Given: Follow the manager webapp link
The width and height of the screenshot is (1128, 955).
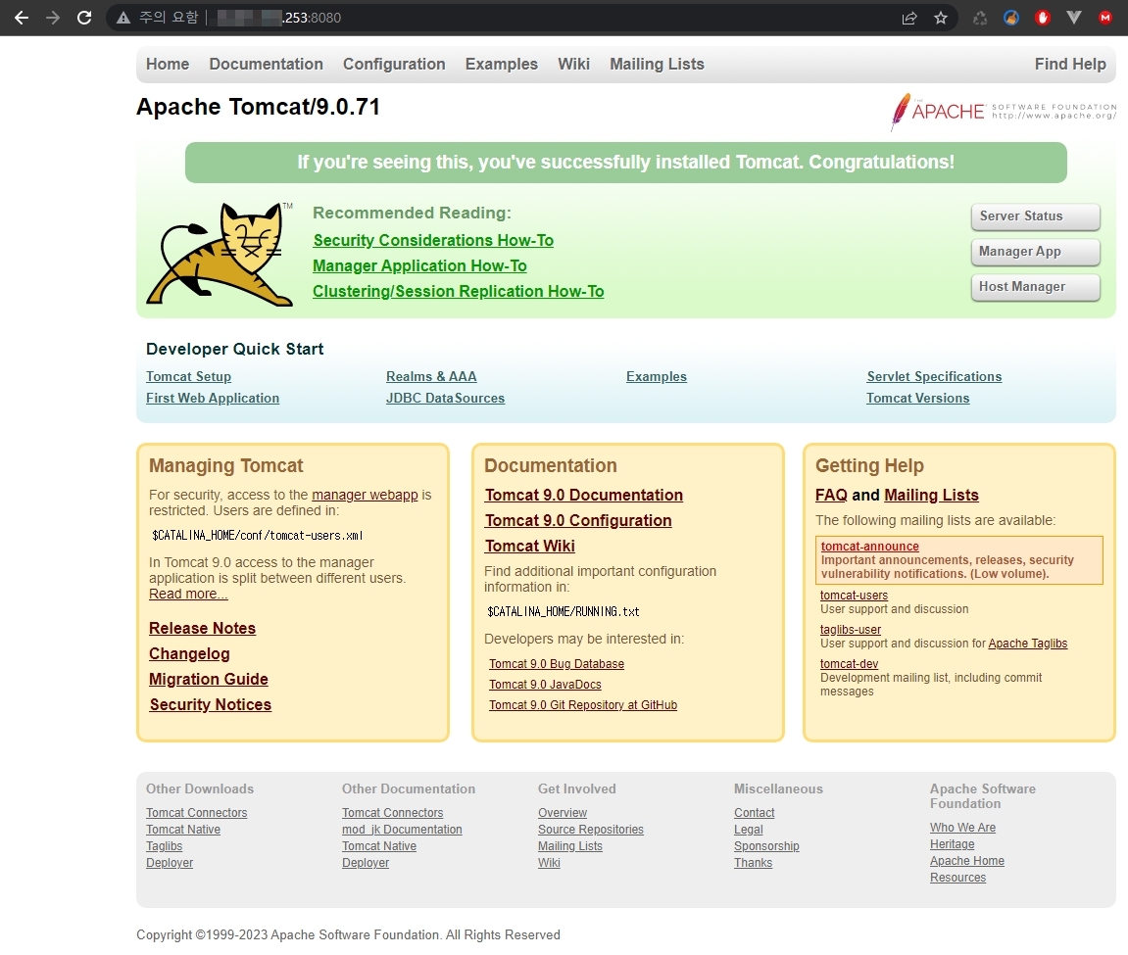Looking at the screenshot, I should click(x=365, y=495).
